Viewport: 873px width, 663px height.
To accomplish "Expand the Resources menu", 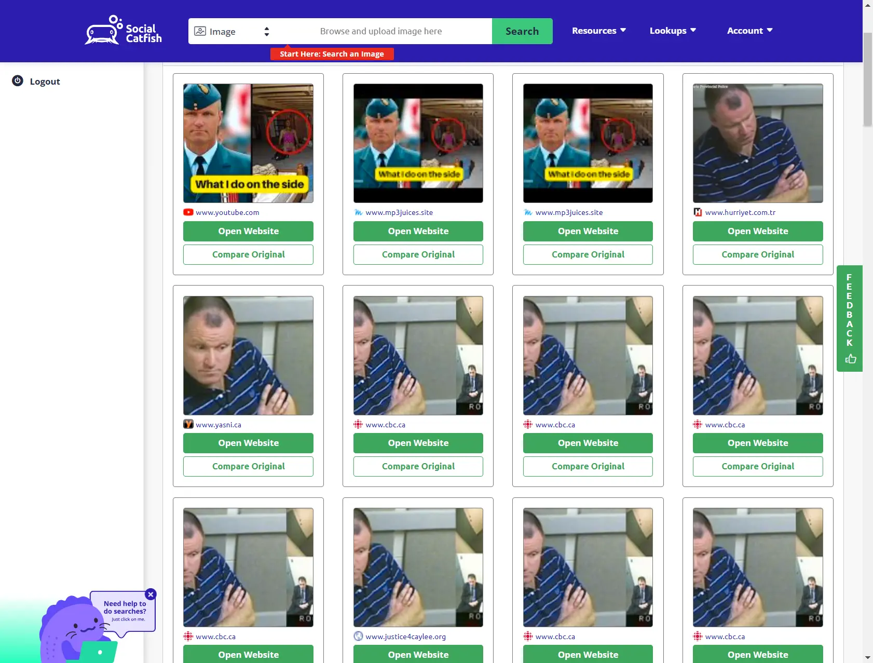I will pyautogui.click(x=598, y=31).
